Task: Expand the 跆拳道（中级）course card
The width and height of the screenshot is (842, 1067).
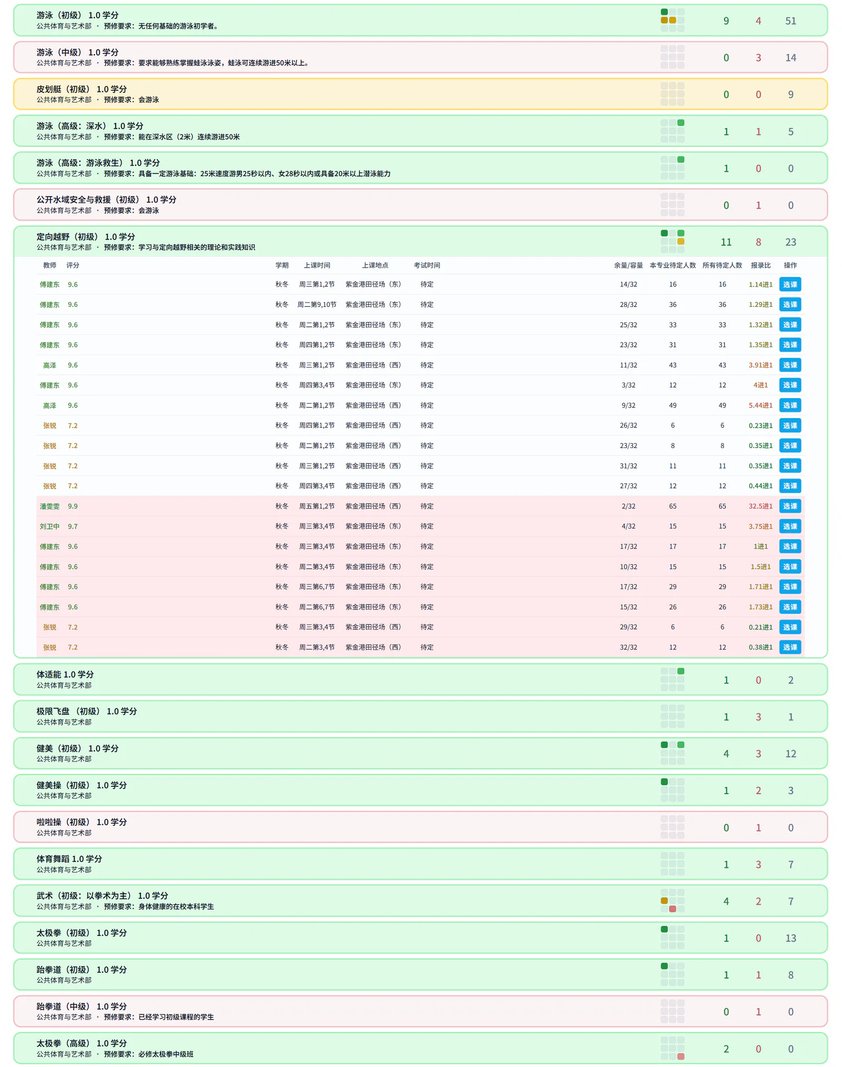Action: 420,1011
